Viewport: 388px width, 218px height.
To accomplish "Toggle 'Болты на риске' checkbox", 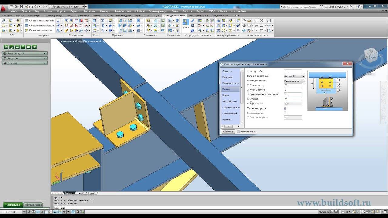I will pos(285,113).
